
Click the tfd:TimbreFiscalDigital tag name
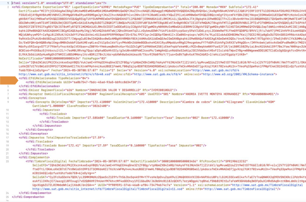pyautogui.click(x=47, y=161)
